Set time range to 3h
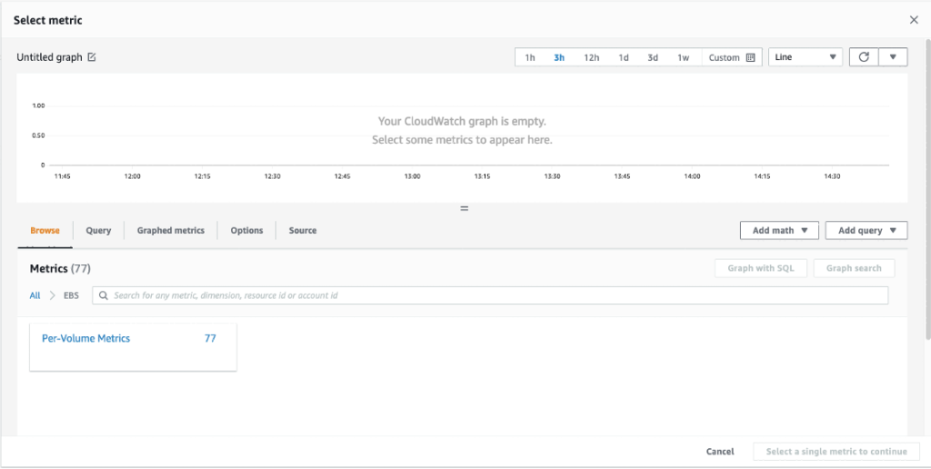The width and height of the screenshot is (931, 469). click(x=559, y=57)
